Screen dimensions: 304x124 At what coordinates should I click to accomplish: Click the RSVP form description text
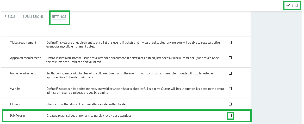pos(89,116)
